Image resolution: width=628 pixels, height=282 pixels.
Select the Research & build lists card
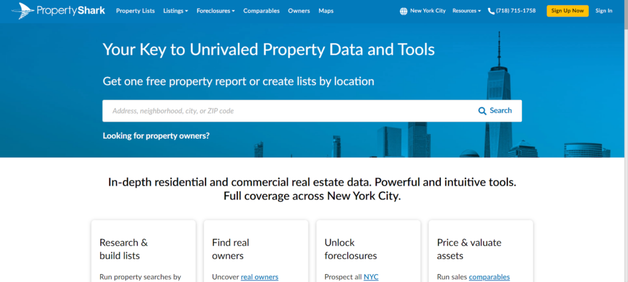click(x=143, y=251)
